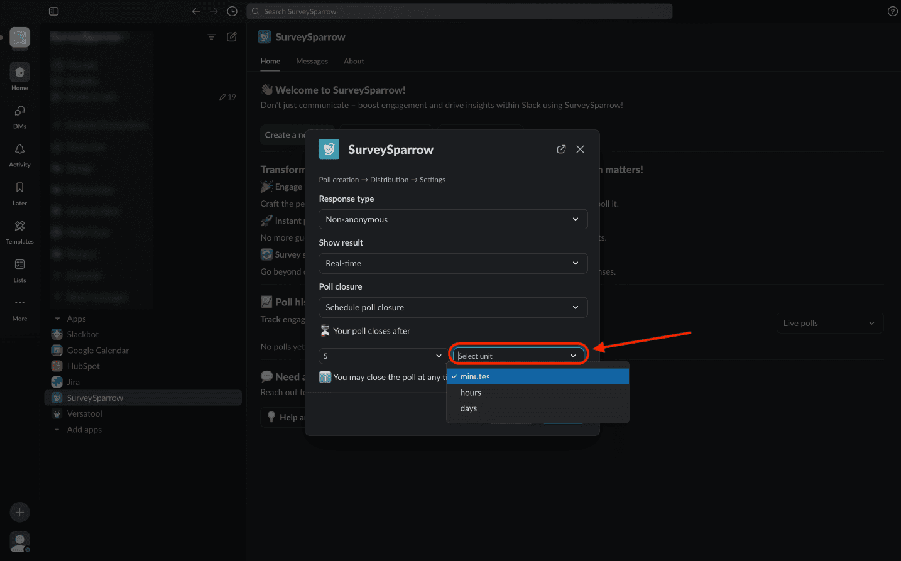Choose the minutes option in unit list

coord(475,377)
